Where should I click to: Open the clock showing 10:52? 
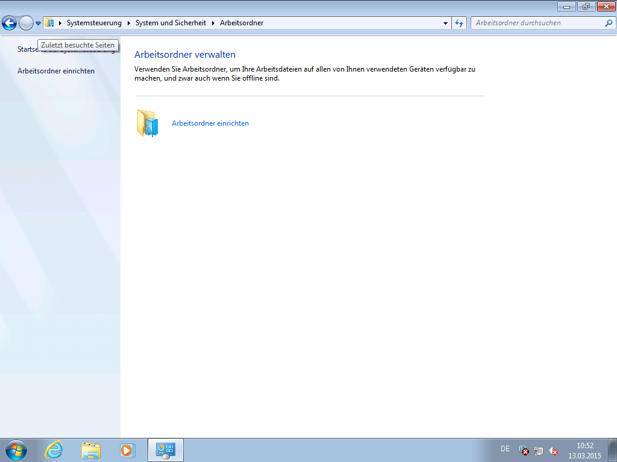pos(584,451)
